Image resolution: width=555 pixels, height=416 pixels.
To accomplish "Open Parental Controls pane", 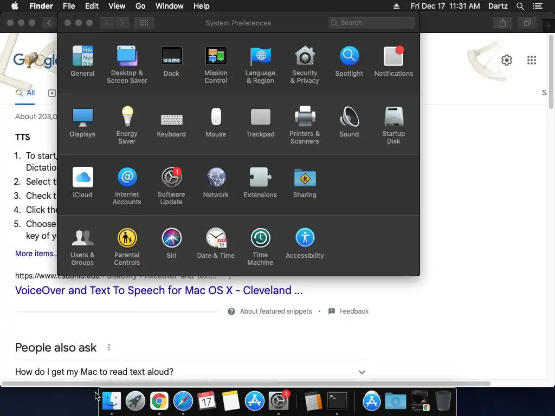I will 127,247.
